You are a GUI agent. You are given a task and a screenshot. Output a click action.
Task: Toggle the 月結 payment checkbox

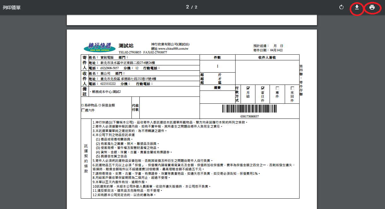pos(248,88)
